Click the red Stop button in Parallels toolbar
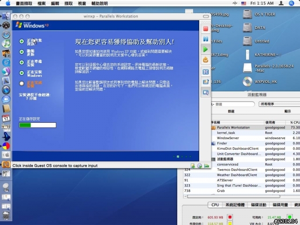The height and width of the screenshot is (225, 300). pos(206,29)
